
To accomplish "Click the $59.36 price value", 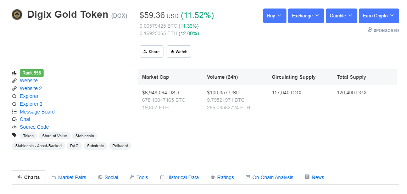I will pyautogui.click(x=152, y=15).
